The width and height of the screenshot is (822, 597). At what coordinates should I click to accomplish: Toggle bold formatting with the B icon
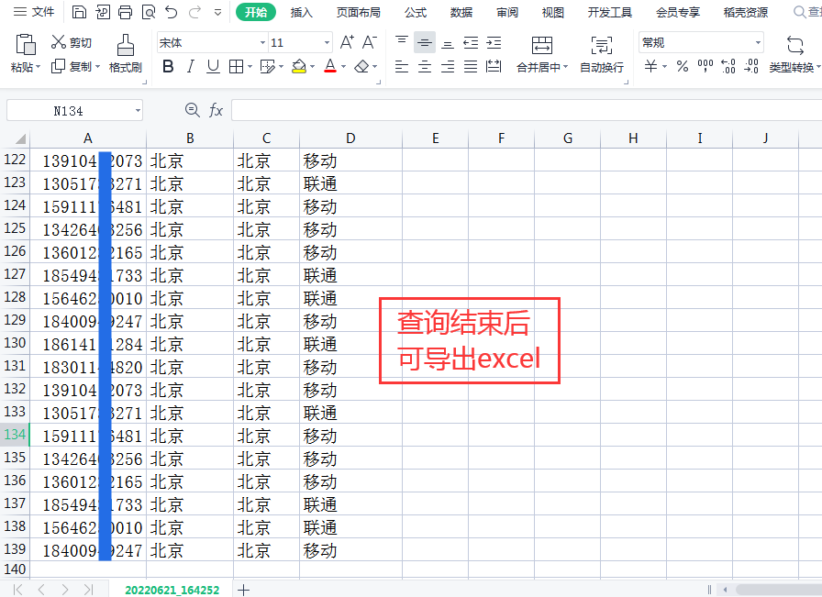coord(168,67)
